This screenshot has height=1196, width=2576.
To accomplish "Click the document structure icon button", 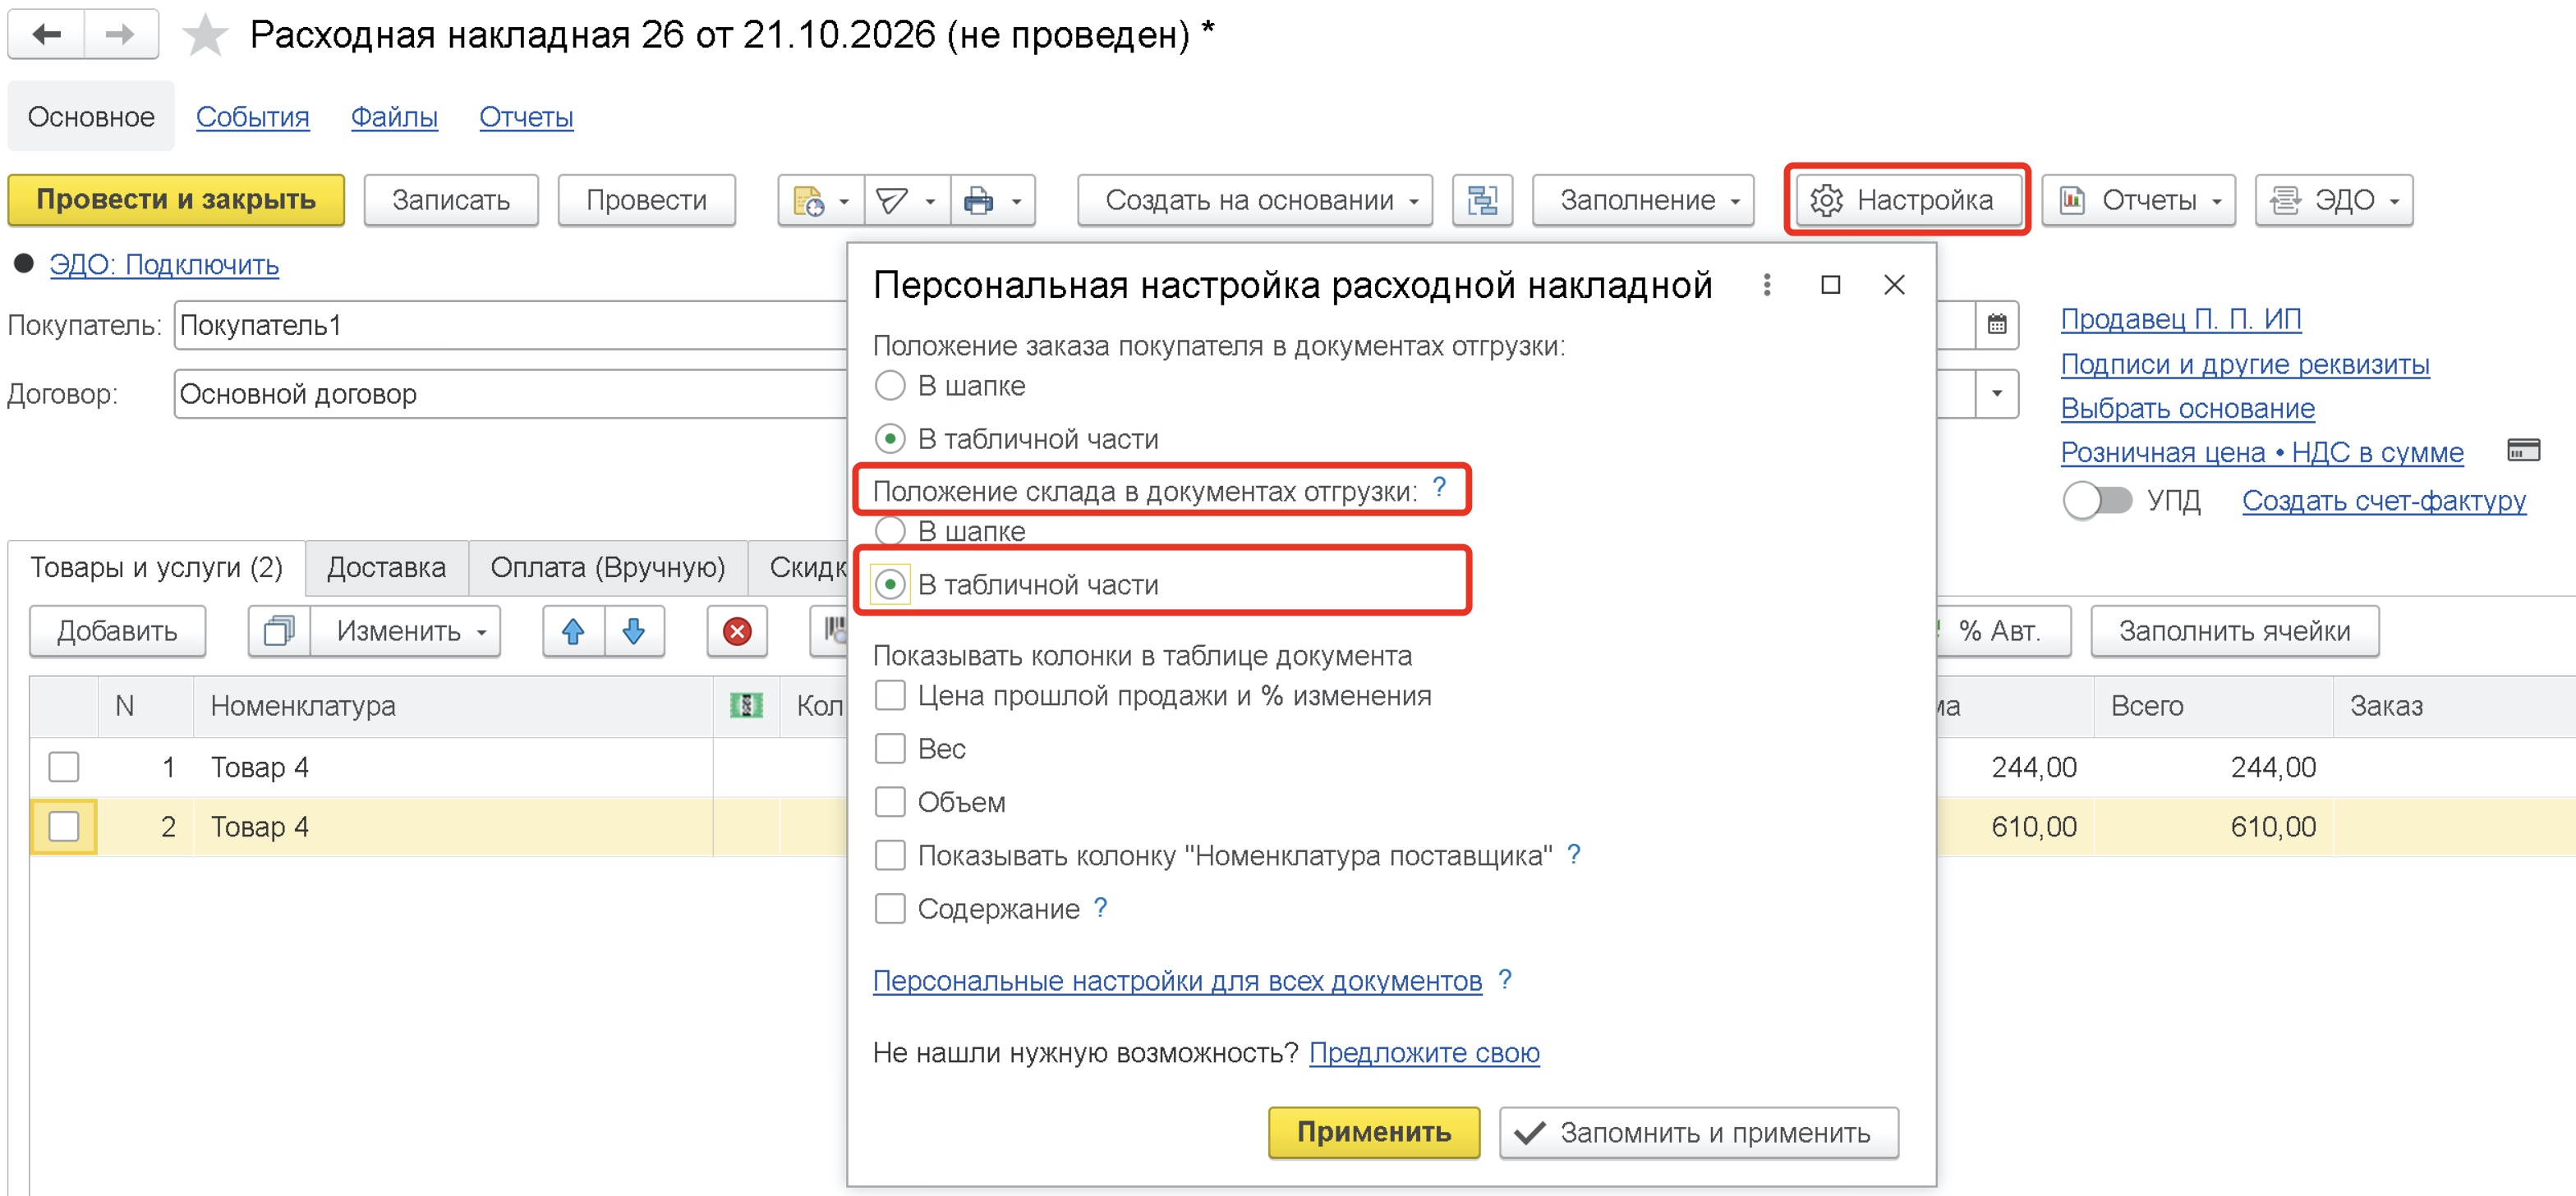I will click(x=1482, y=201).
